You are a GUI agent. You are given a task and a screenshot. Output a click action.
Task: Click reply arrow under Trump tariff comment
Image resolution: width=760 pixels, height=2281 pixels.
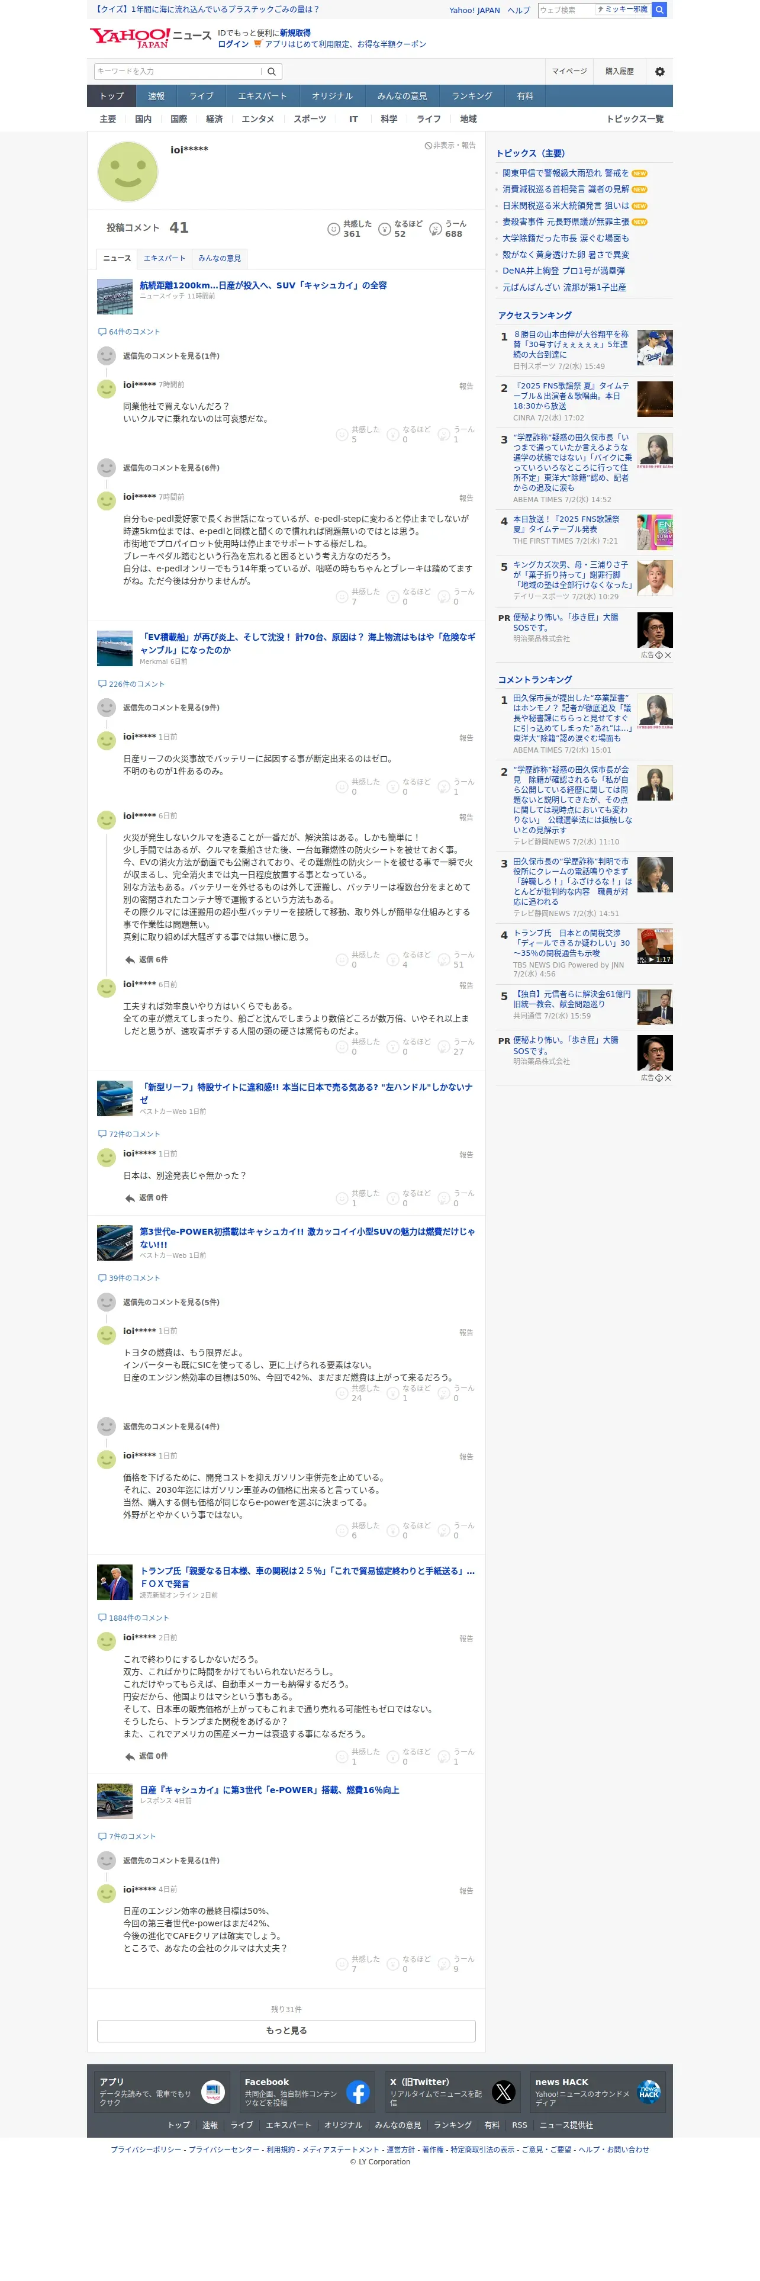pyautogui.click(x=146, y=1756)
